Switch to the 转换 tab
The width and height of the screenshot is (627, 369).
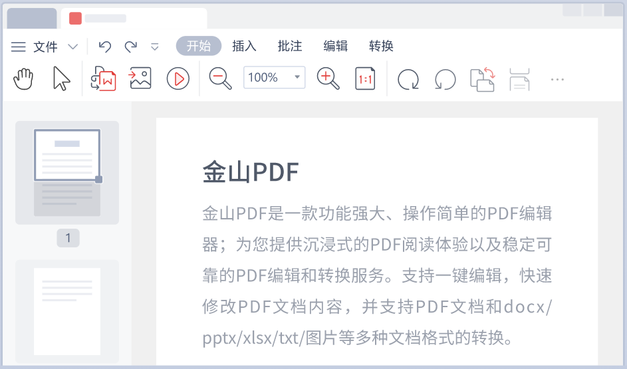pos(381,46)
